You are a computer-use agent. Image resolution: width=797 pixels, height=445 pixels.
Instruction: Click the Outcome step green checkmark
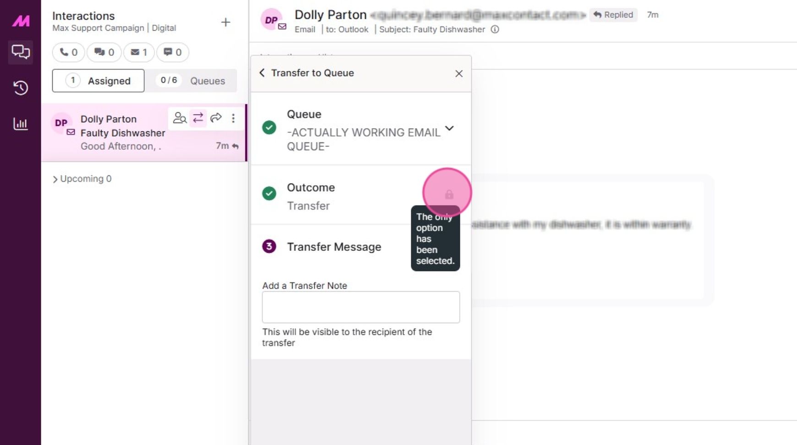point(269,193)
